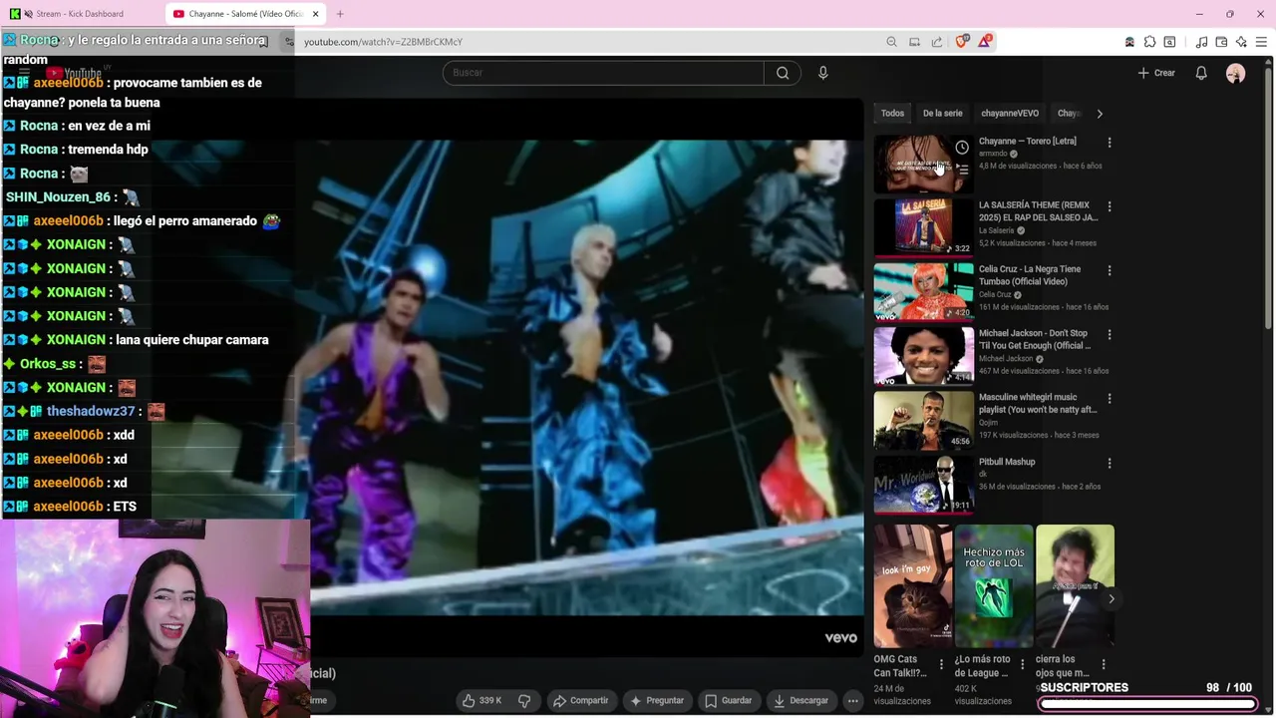
Task: Open options menu for Masculine whitegirl playlist
Action: (1110, 399)
